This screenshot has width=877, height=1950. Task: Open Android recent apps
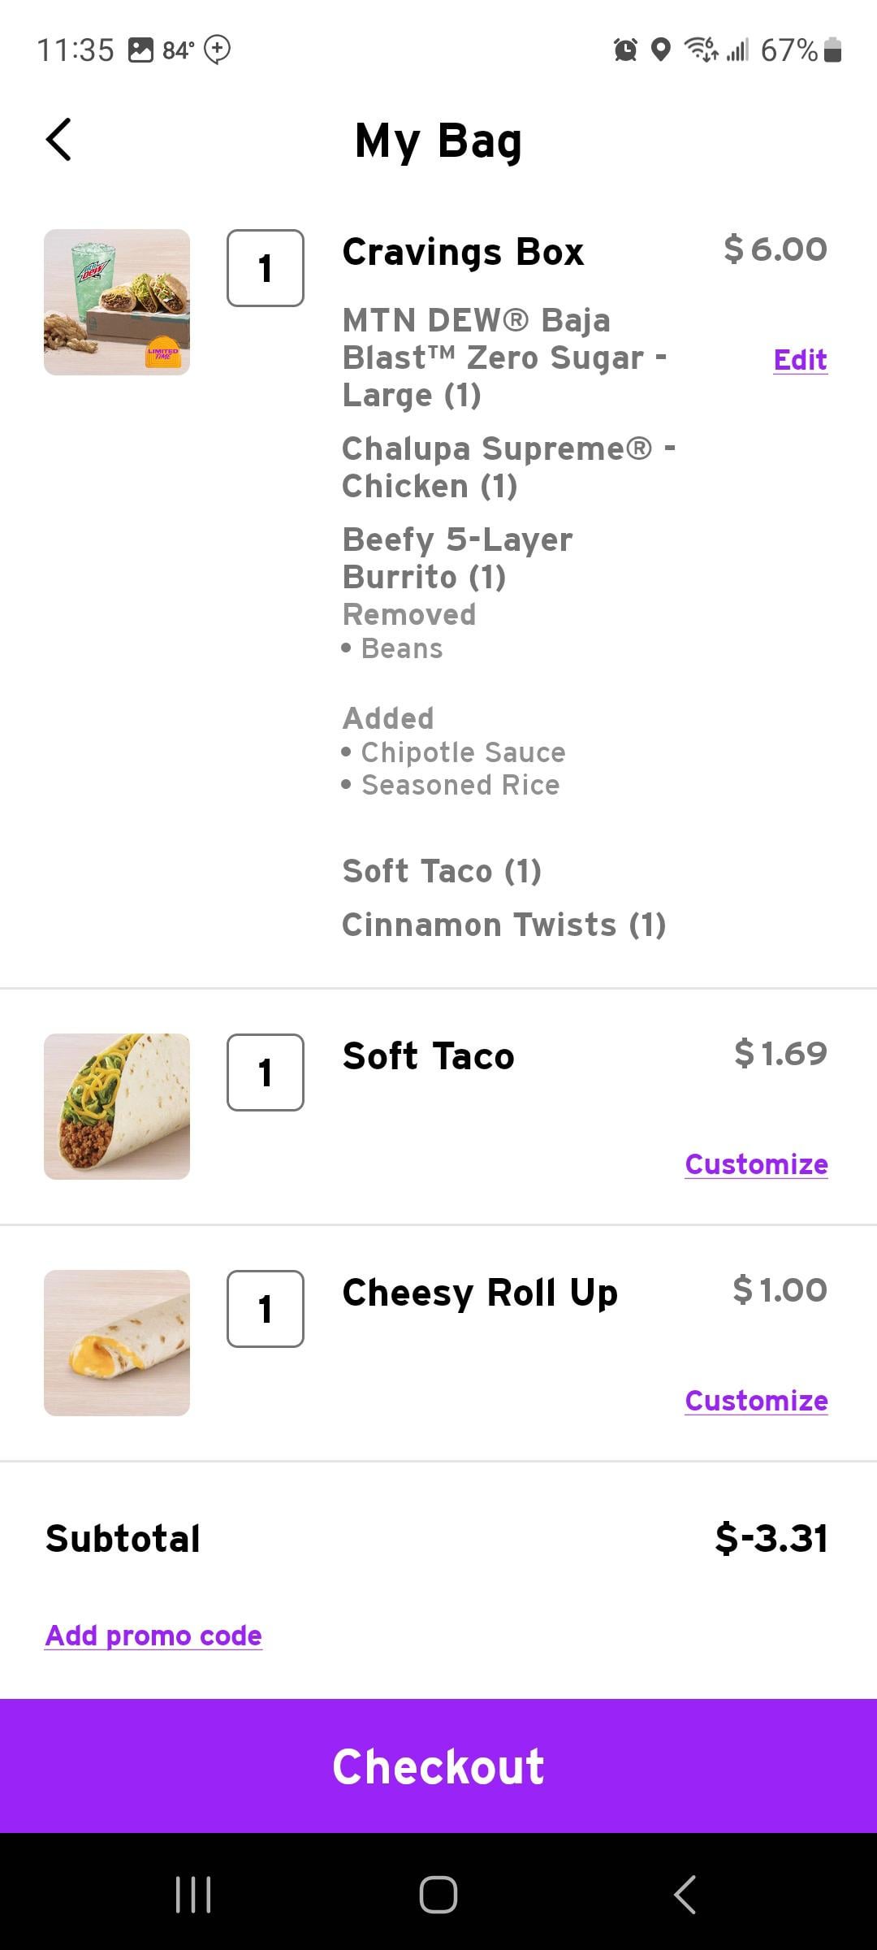(x=193, y=1895)
